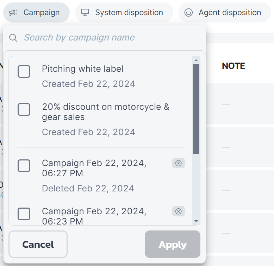Click the magnifier search icon
The width and height of the screenshot is (274, 266).
pos(13,38)
